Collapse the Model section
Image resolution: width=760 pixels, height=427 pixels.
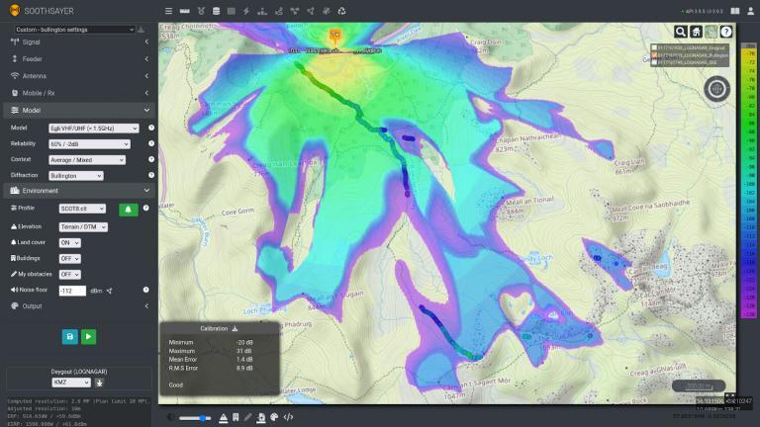pos(79,111)
